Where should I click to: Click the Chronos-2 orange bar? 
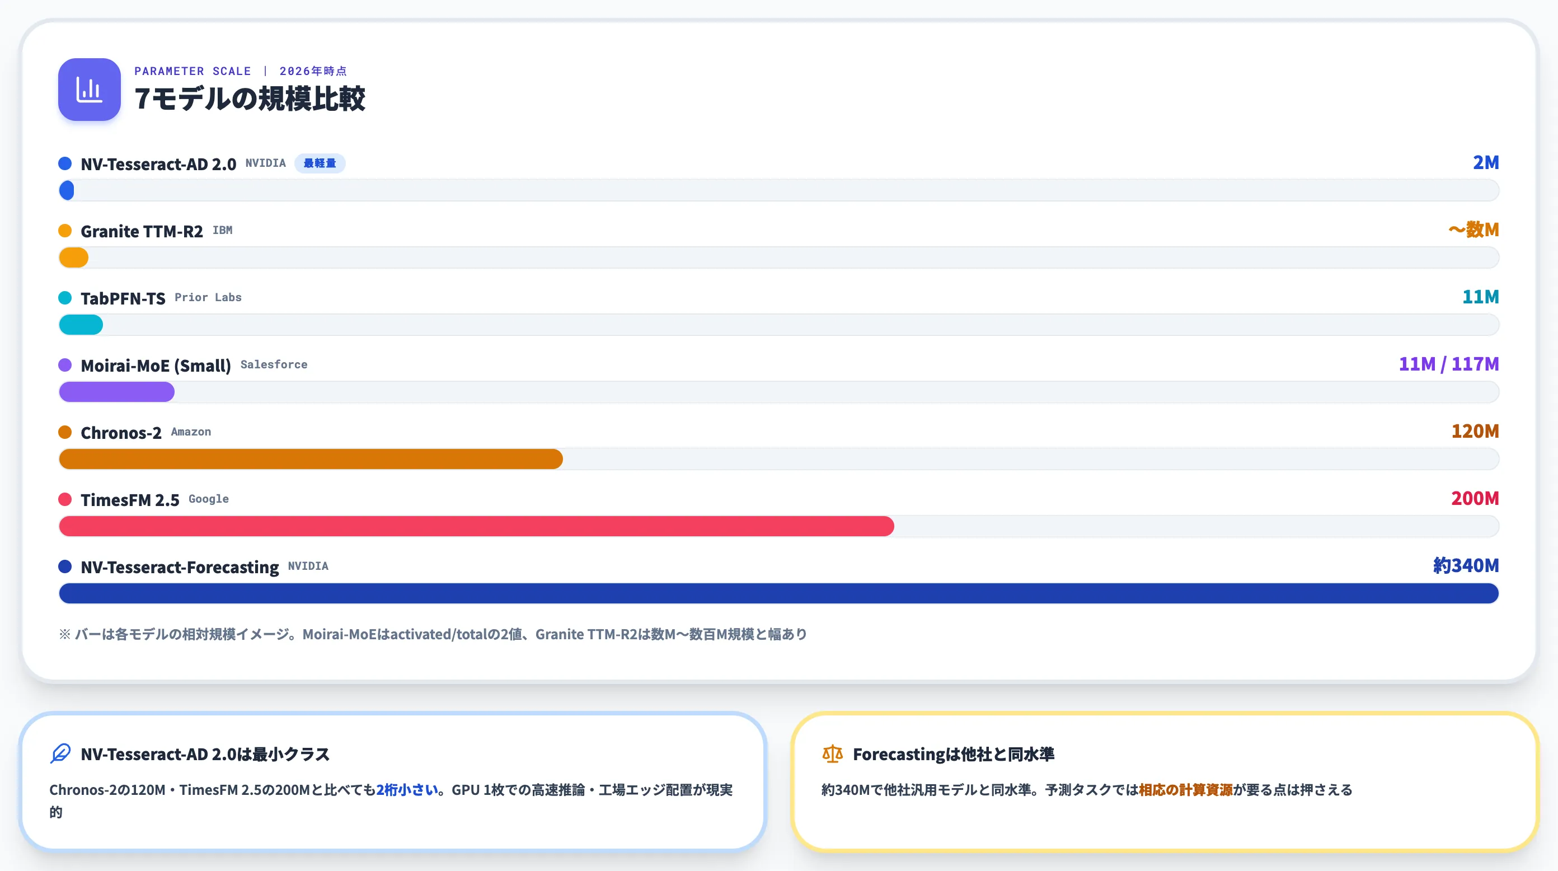[311, 459]
